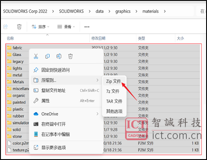Choose Zip 文件 compression option
This screenshot has height=160, width=207.
point(114,81)
